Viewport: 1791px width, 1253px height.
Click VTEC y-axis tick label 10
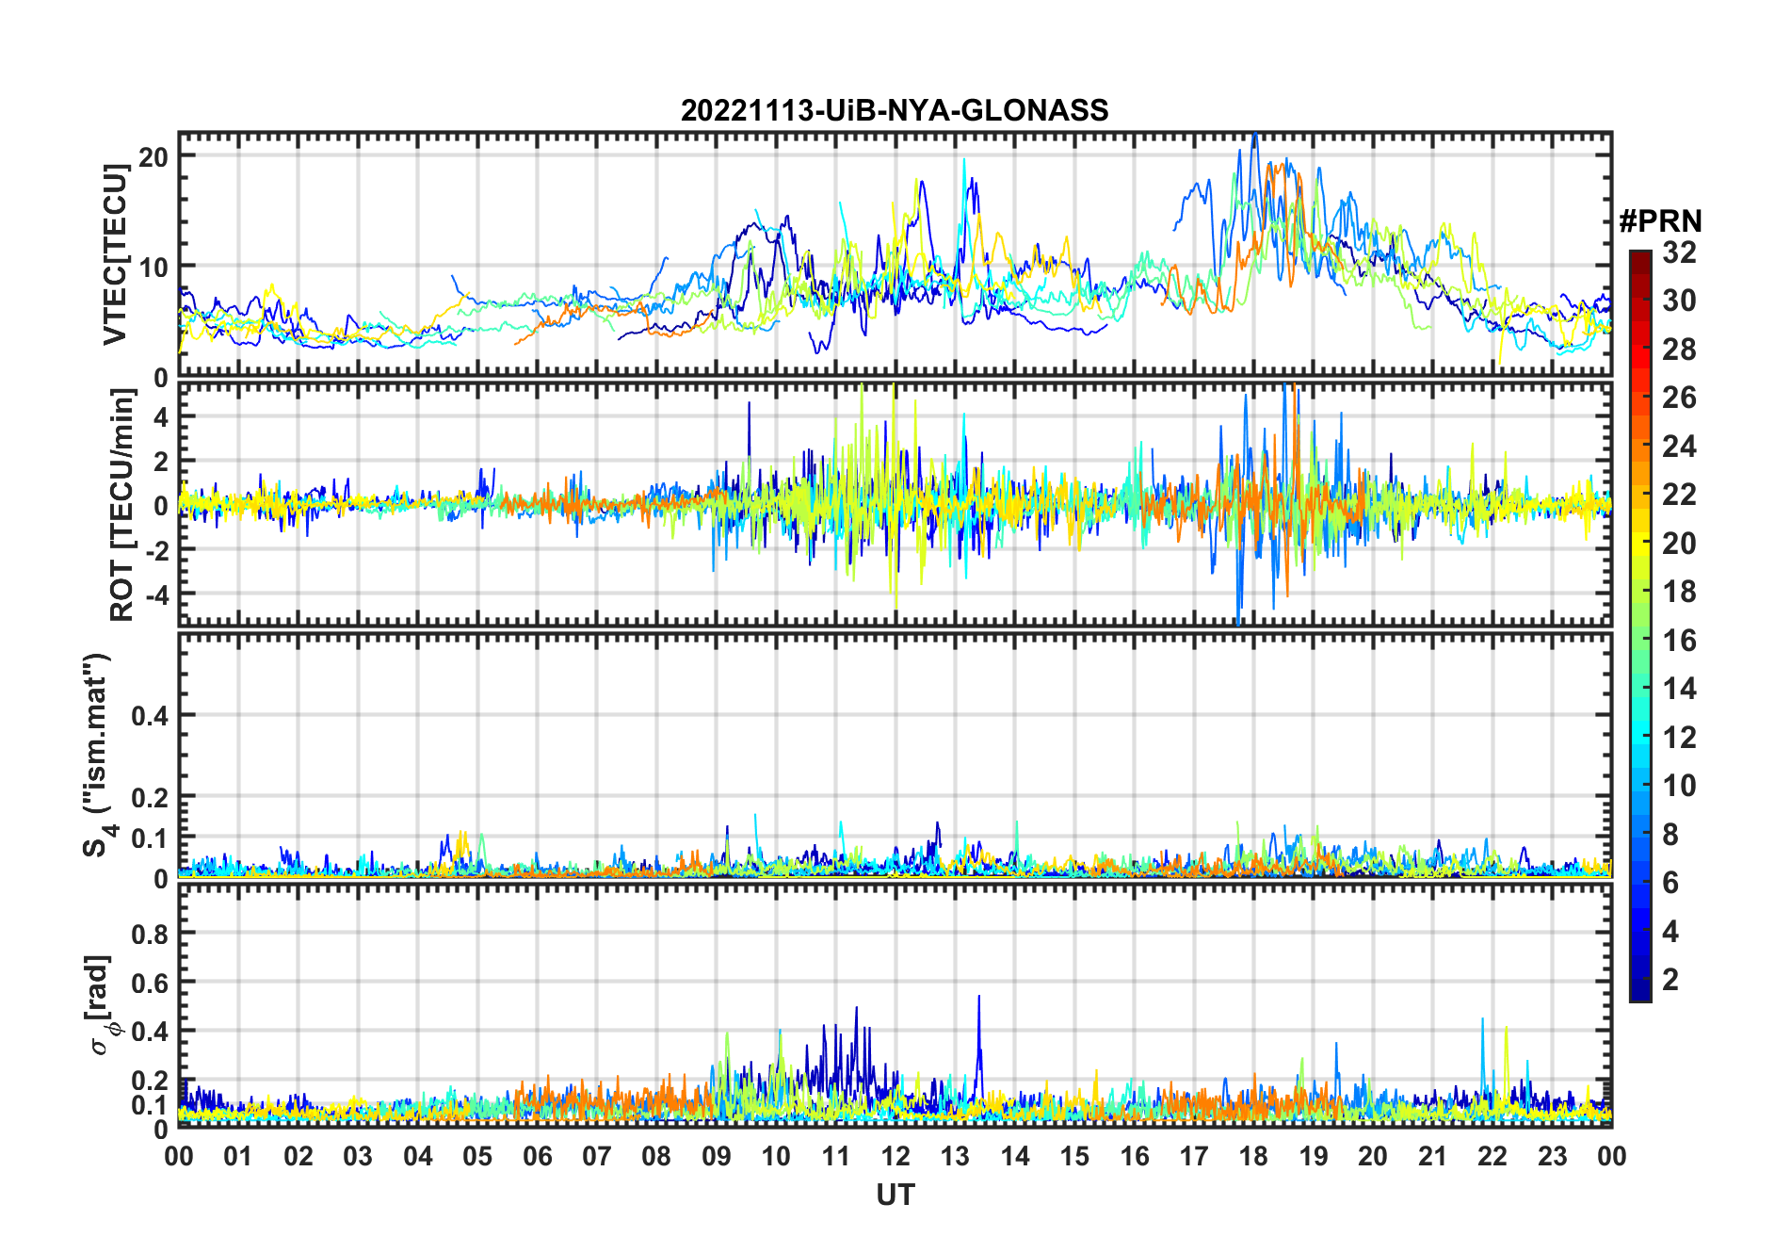[153, 268]
